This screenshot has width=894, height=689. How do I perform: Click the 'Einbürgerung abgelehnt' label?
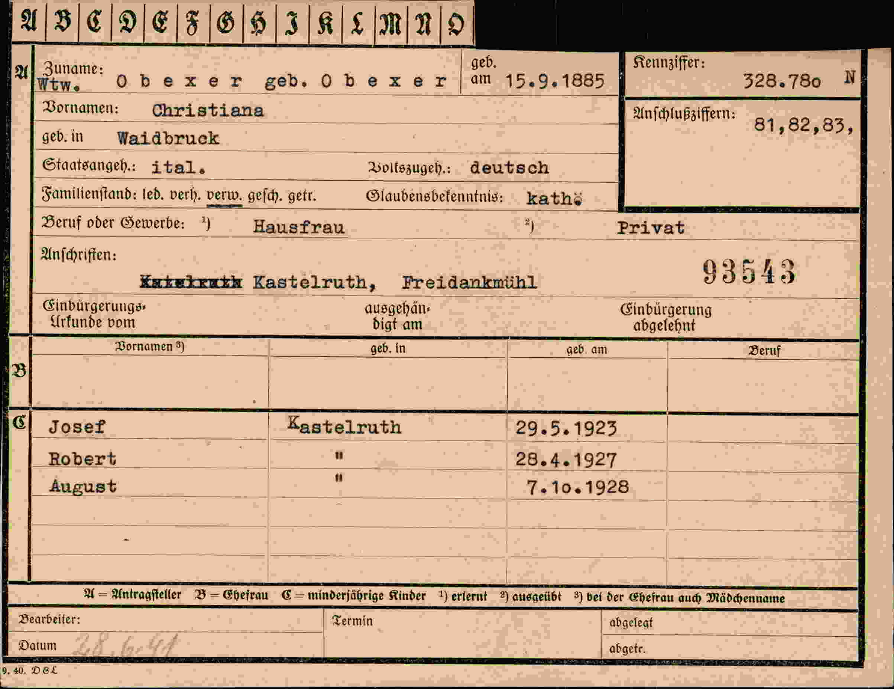click(x=665, y=318)
